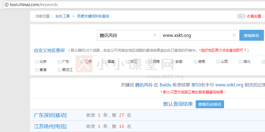The image size is (265, 132).
Task: Click the 自定义地区查询 link
Action: click(x=49, y=51)
